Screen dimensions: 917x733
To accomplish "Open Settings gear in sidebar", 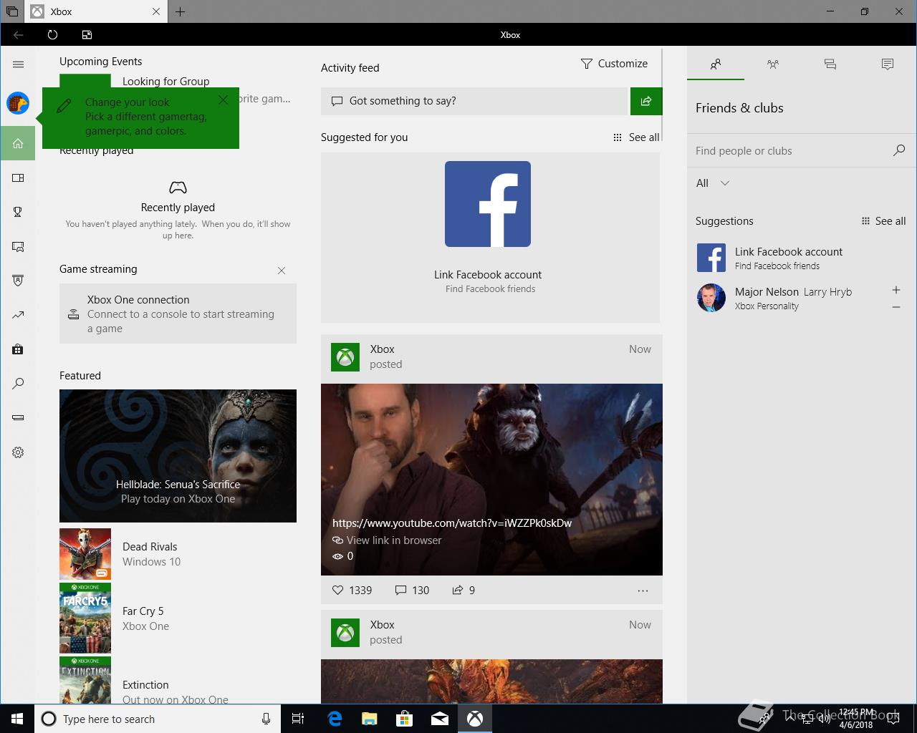I will coord(18,452).
